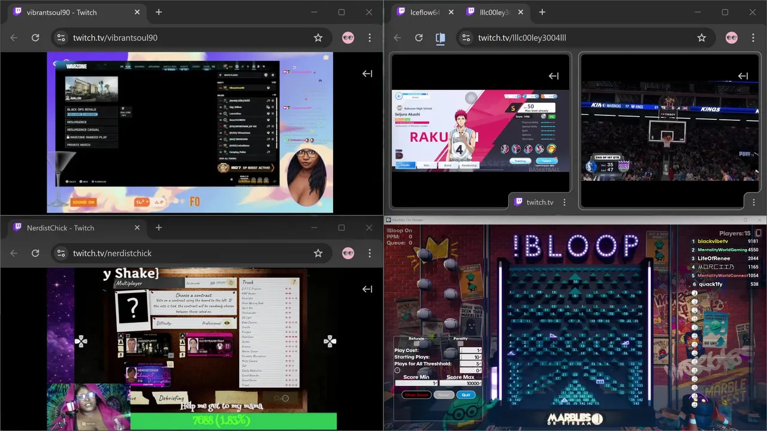Close the Iceflow64 tab

451,12
